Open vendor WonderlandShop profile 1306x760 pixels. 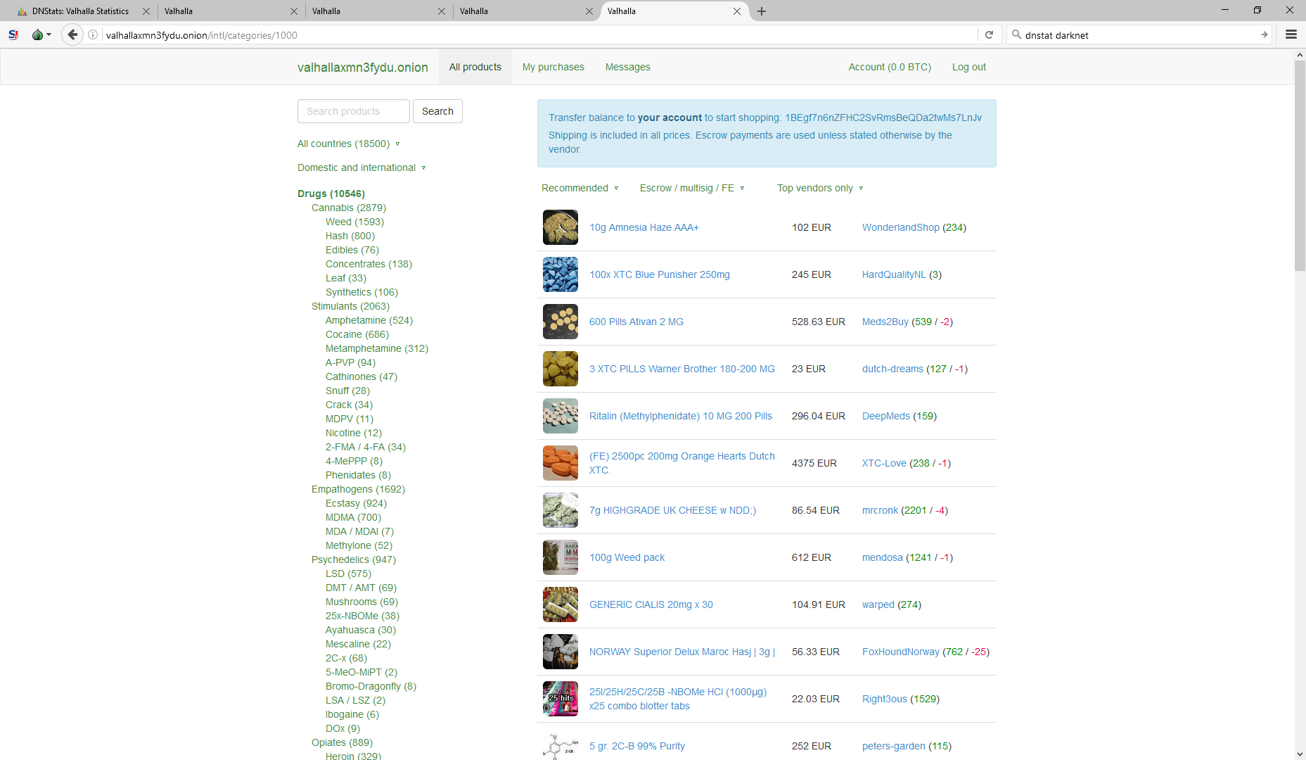(x=901, y=227)
